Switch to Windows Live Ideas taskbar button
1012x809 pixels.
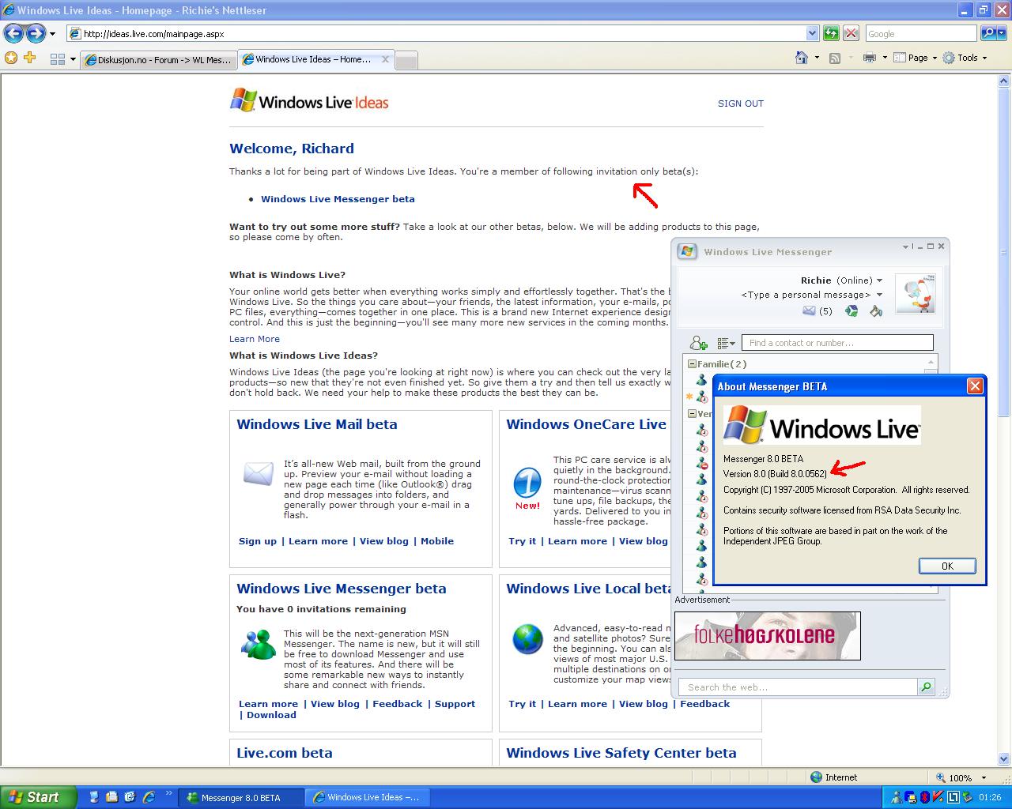pos(367,797)
